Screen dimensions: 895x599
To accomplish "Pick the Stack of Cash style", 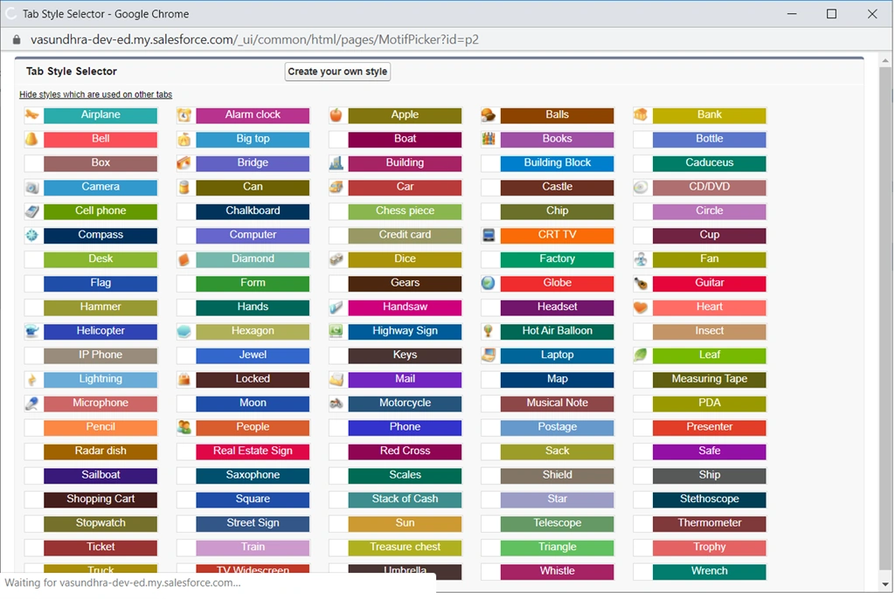I will [x=405, y=499].
